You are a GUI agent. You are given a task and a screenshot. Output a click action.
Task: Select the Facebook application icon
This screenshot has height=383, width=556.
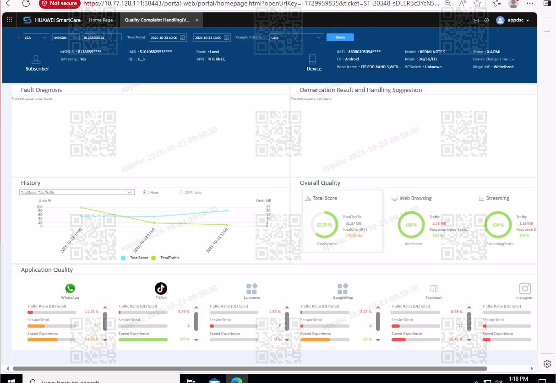coord(434,288)
